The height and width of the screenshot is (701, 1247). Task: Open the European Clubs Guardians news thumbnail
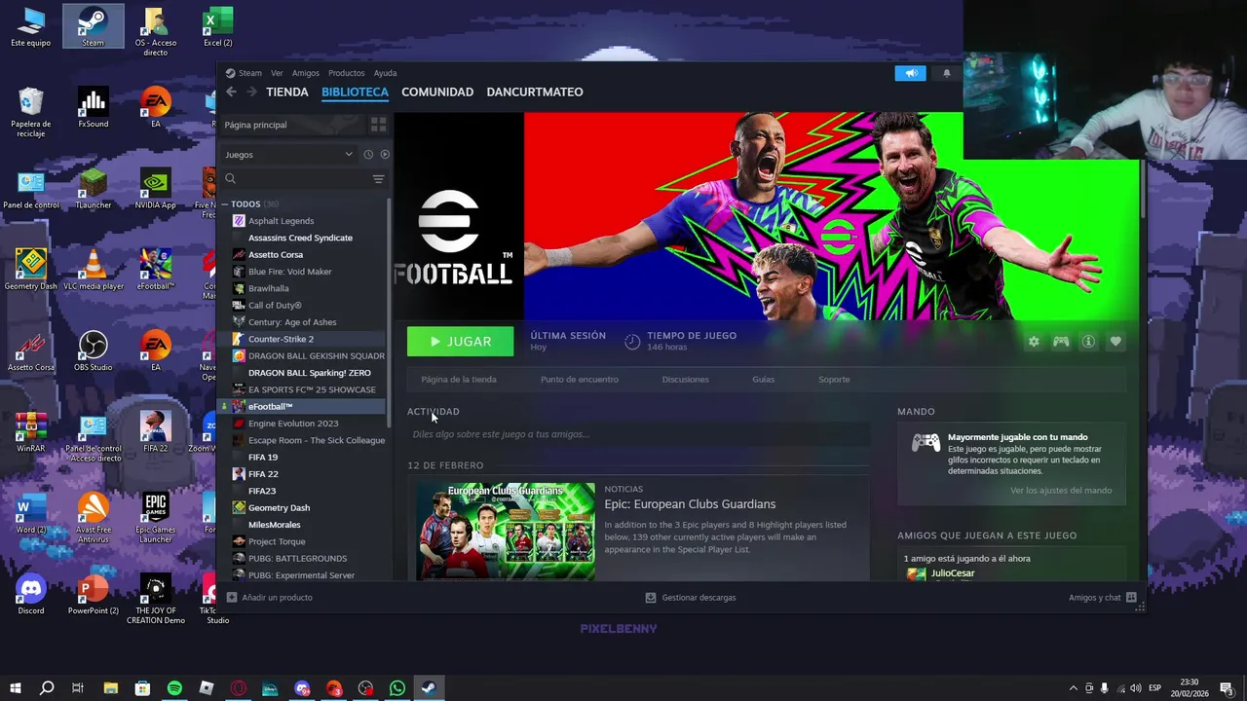coord(506,532)
